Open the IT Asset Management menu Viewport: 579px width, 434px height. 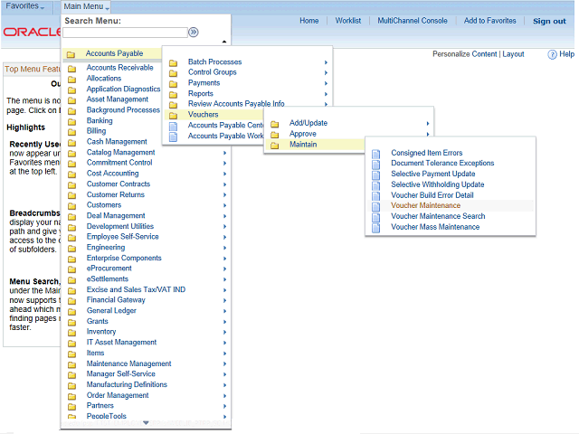[121, 343]
